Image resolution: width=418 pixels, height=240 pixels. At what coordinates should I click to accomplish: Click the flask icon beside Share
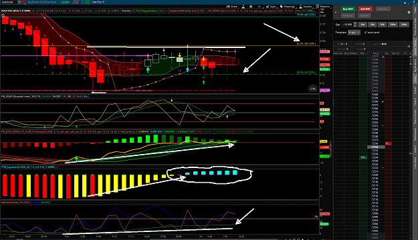tap(243, 7)
